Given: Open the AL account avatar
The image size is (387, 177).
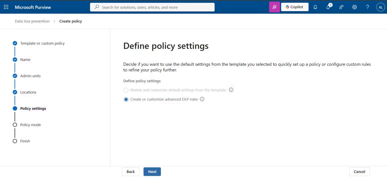Looking at the screenshot, I should pos(380,7).
